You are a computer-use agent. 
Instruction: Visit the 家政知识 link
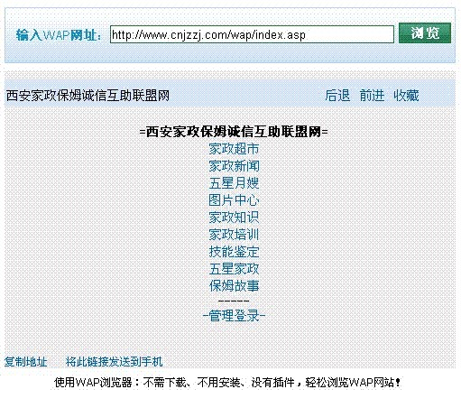point(234,218)
